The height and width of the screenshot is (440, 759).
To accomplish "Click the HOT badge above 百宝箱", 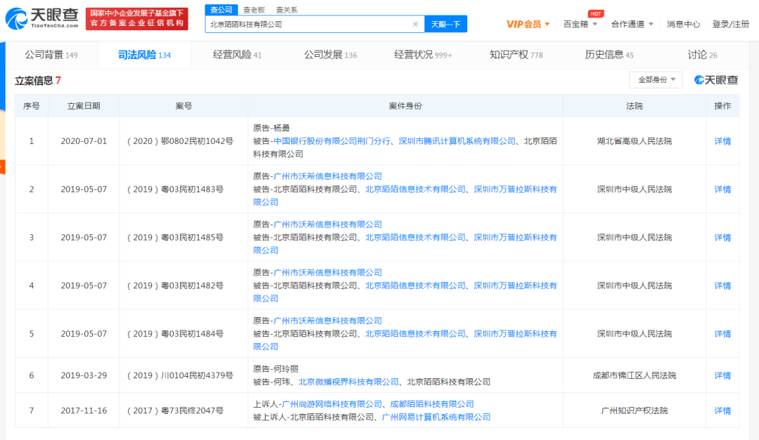I will (595, 13).
